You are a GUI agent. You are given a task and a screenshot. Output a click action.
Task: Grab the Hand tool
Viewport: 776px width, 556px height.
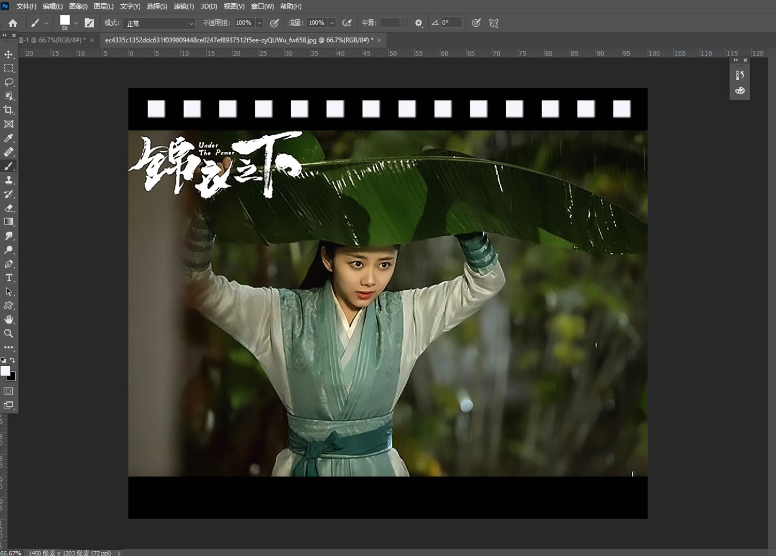[9, 319]
